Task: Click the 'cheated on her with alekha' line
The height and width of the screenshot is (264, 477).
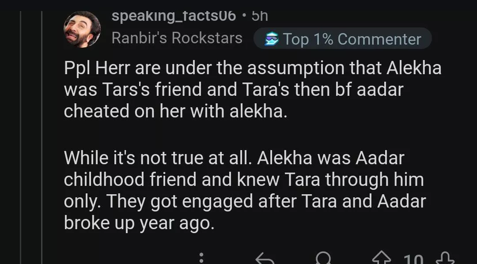Action: [175, 111]
